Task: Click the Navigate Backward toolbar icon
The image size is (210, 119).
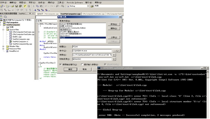Action: 57,6
